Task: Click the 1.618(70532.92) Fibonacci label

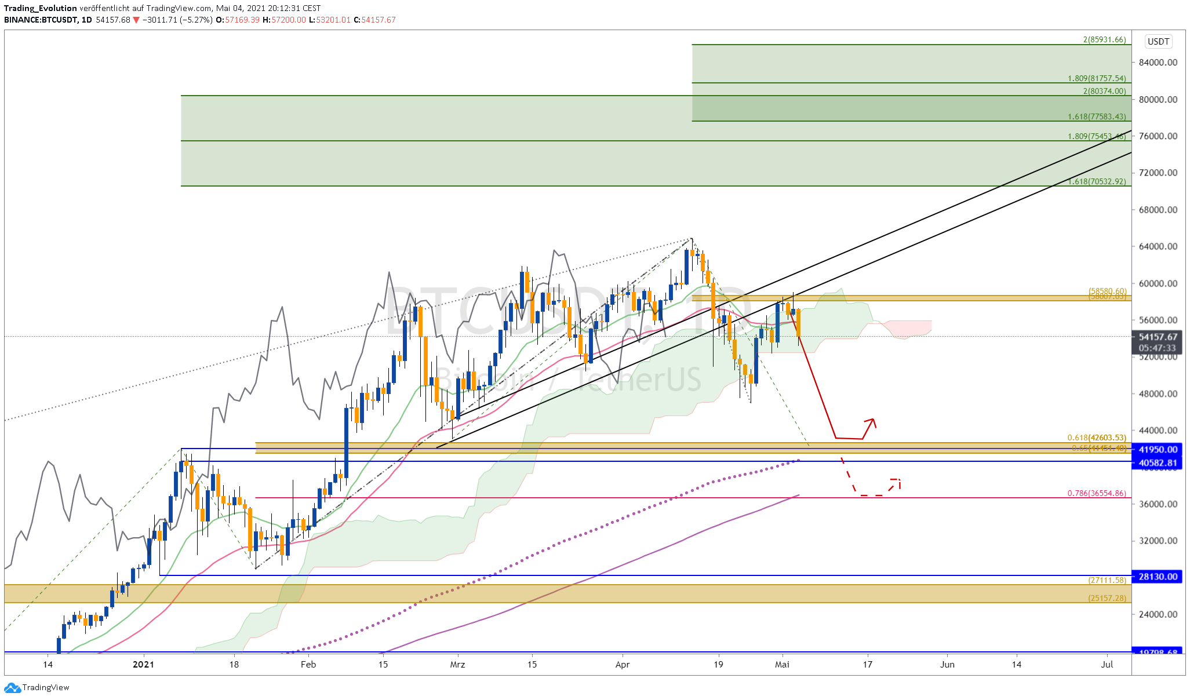Action: pos(1097,181)
